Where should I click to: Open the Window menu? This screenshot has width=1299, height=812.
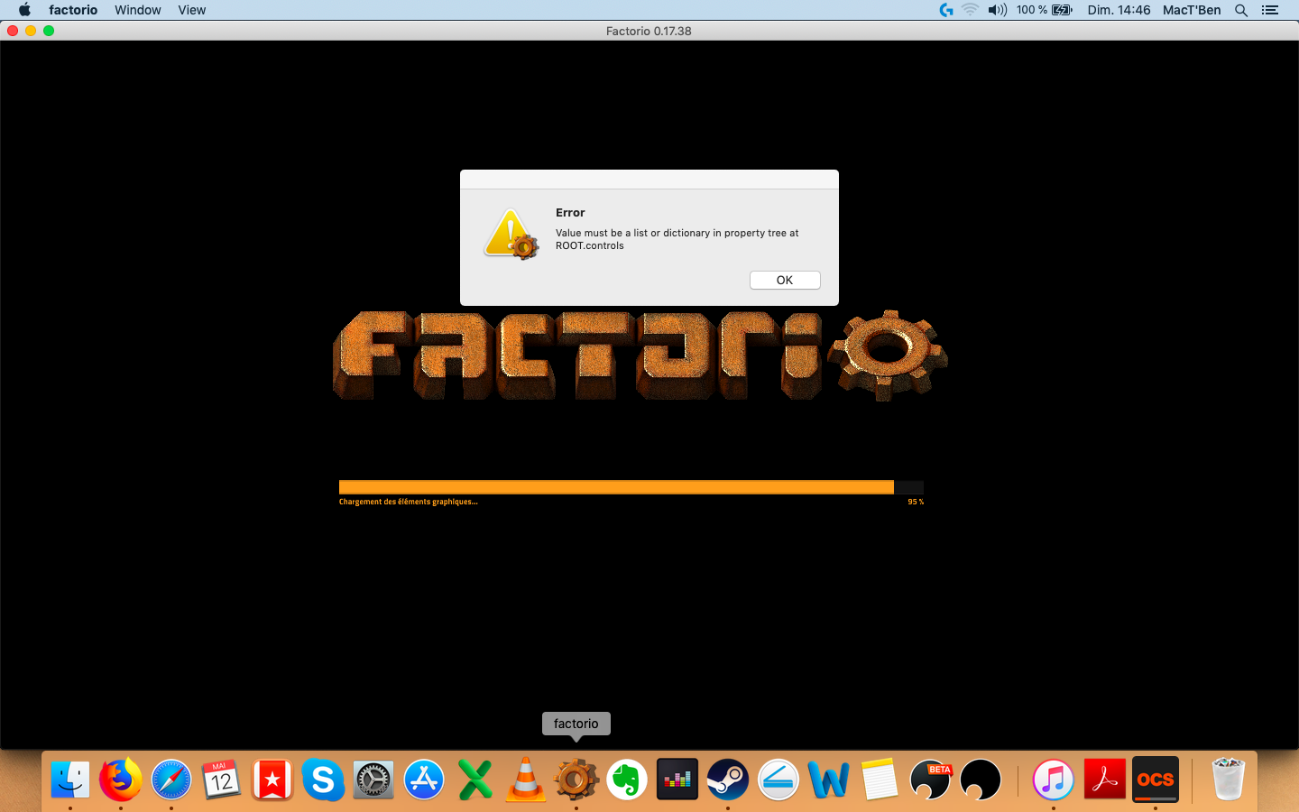137,10
